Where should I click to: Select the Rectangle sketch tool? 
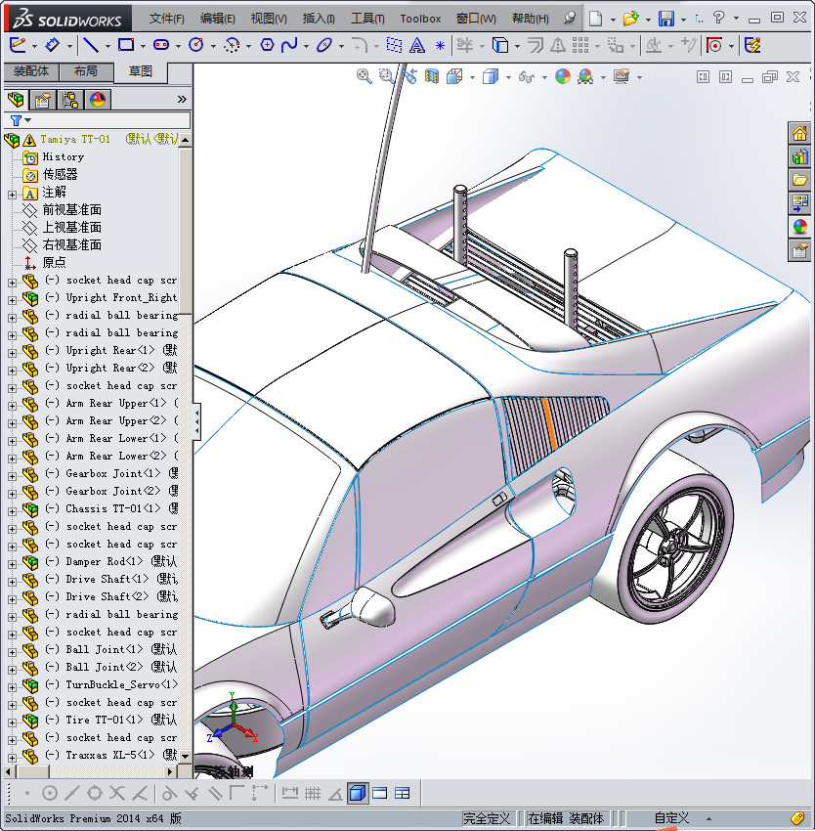[125, 45]
